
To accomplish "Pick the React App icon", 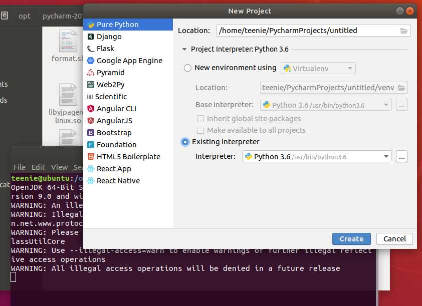I will pyautogui.click(x=91, y=169).
